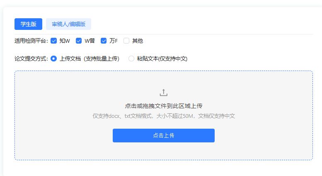Select the 粘贴文本 radio option
This screenshot has width=322, height=176.
(x=131, y=59)
